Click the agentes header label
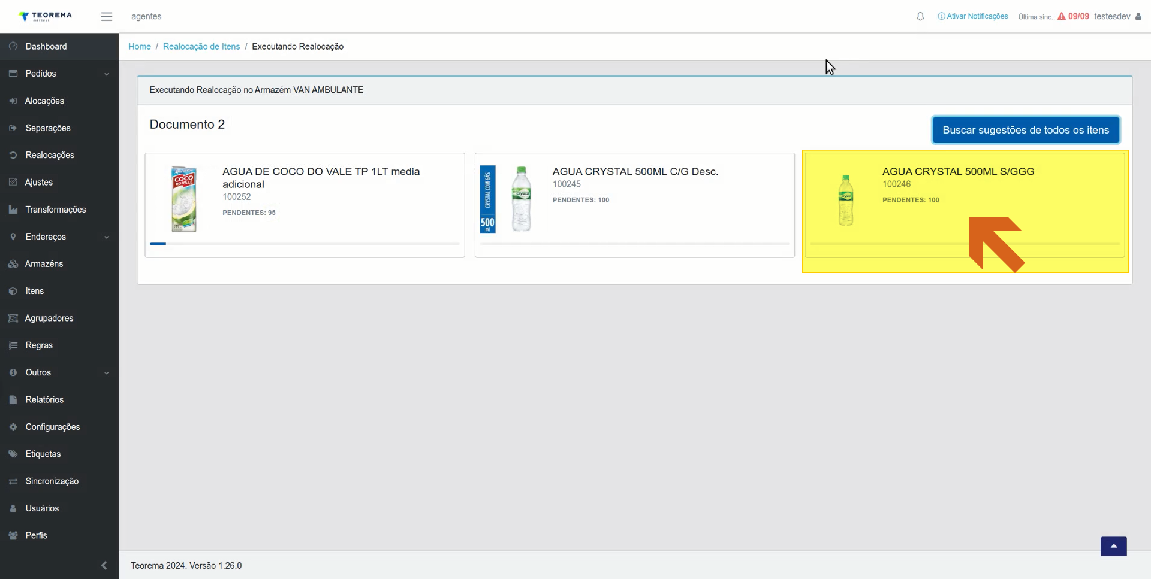1151x579 pixels. [146, 16]
